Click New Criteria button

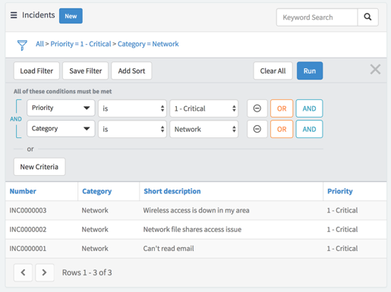(x=39, y=167)
